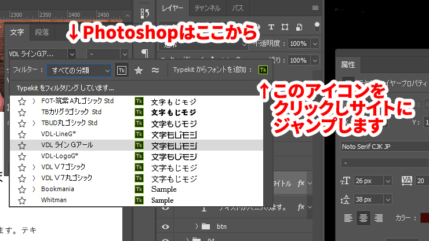
Task: Show only favorite fonts star filter
Action: click(139, 71)
